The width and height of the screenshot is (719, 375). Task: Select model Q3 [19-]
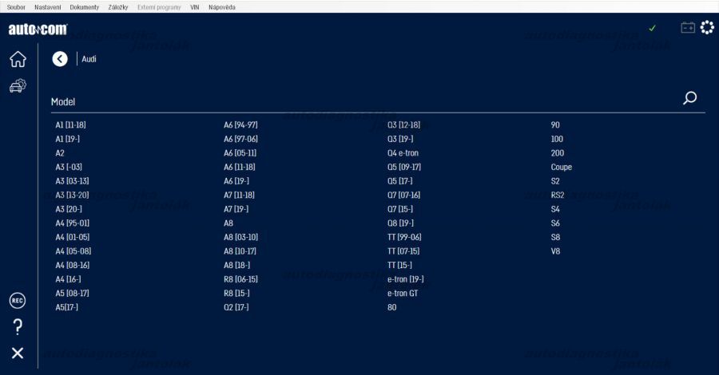click(x=400, y=139)
